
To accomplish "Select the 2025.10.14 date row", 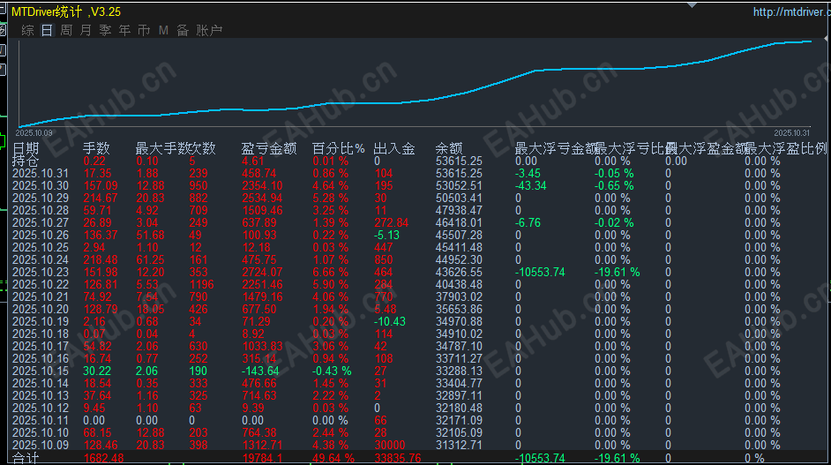I will pos(41,383).
